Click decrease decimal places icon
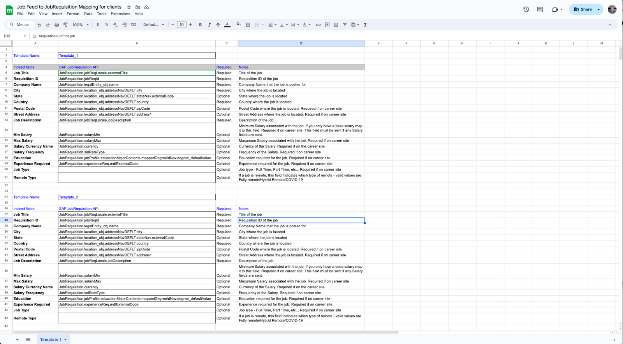 click(115, 25)
